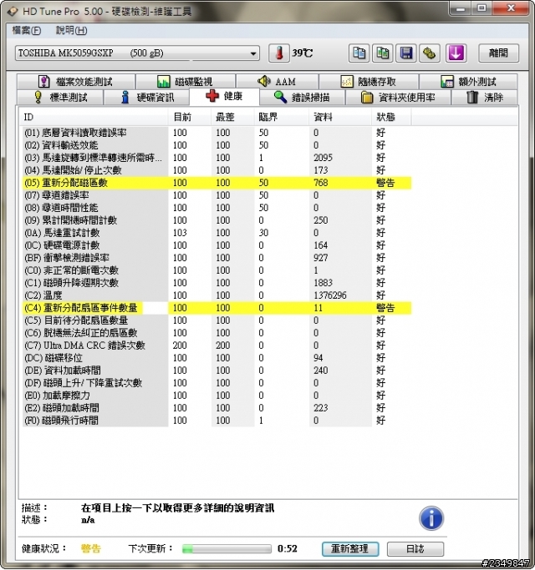The image size is (535, 570).
Task: Open the 檔案(F) menu
Action: pyautogui.click(x=27, y=31)
